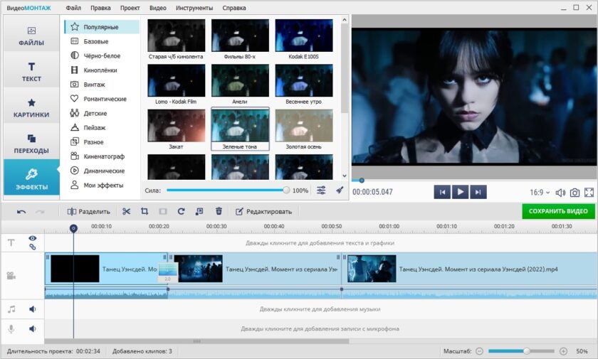598x359 pixels.
Task: Mute the microphone track
Action: tap(32, 329)
